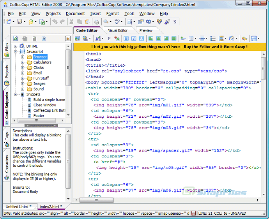This screenshot has height=219, width=269.
Task: Expand the Calculators folder
Action: (x=23, y=62)
